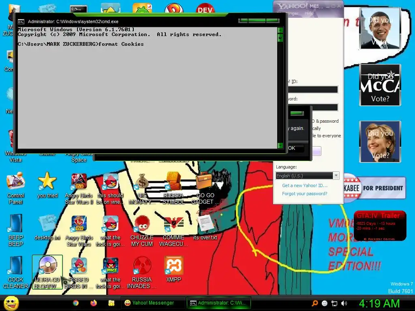The image size is (415, 311).
Task: Open the BEEP BEEP desktop icon
Action: tap(16, 230)
